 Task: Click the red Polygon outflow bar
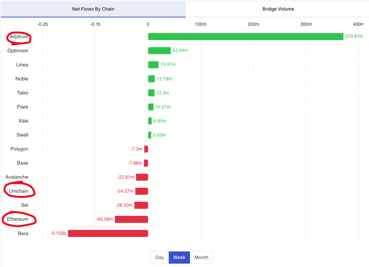click(x=146, y=149)
